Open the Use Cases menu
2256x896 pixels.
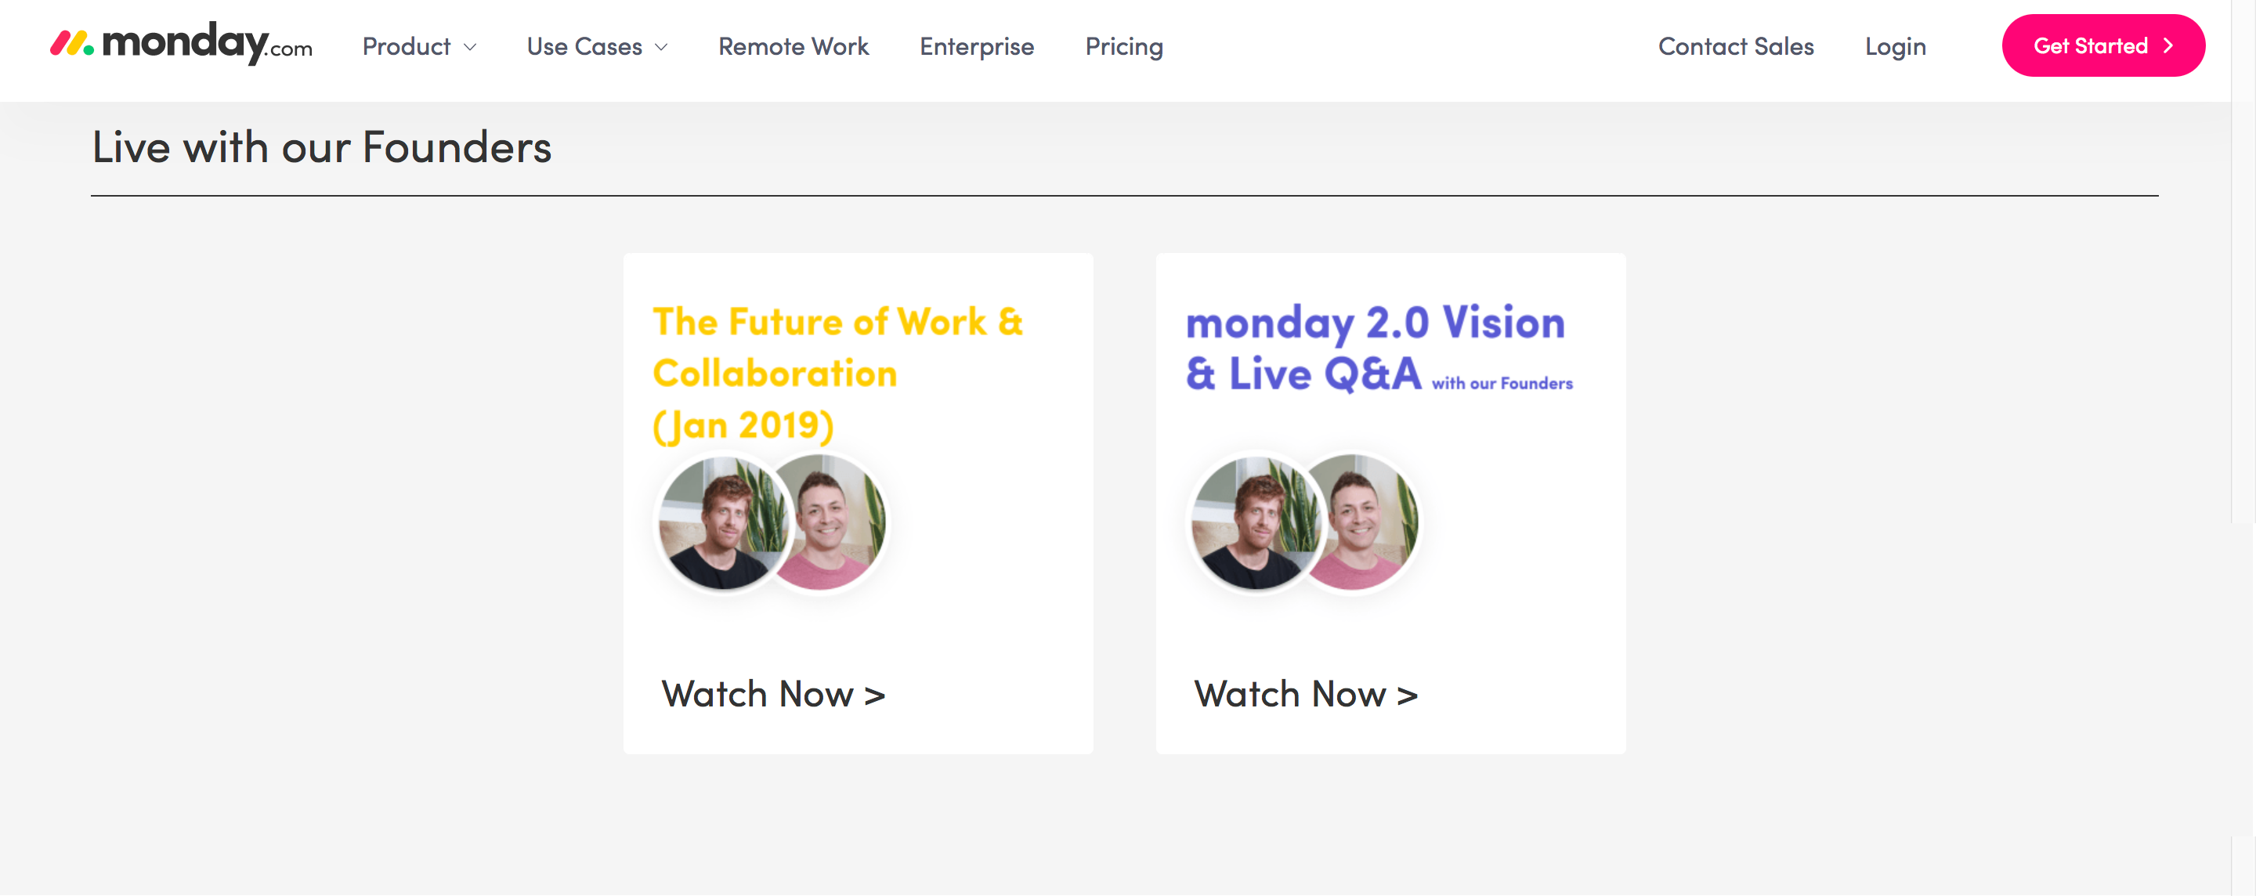point(597,46)
